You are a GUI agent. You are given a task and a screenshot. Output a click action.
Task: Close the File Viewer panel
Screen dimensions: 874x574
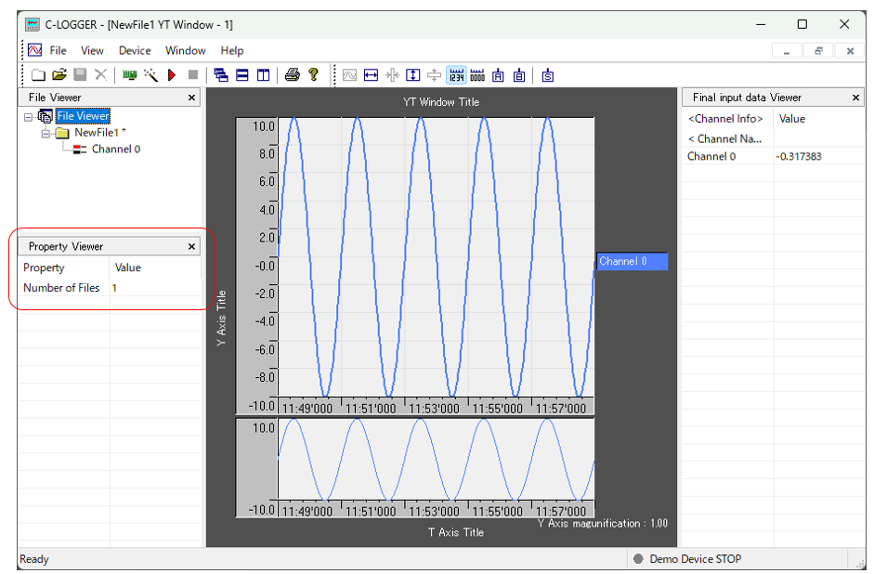(x=192, y=98)
